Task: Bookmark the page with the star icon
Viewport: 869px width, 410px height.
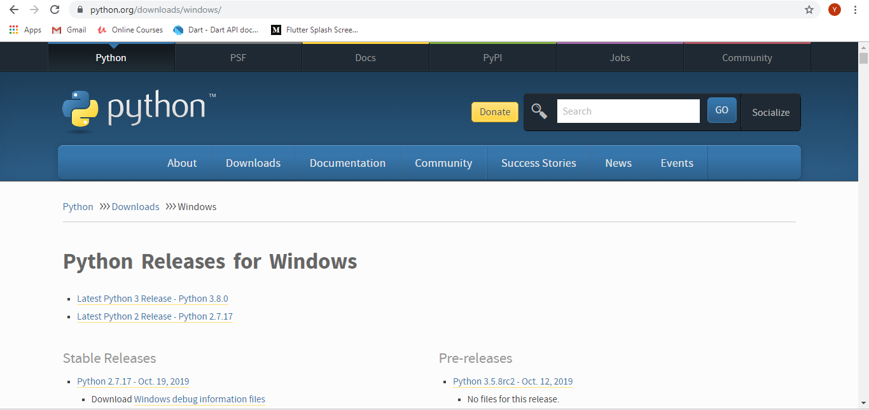Action: click(x=809, y=10)
